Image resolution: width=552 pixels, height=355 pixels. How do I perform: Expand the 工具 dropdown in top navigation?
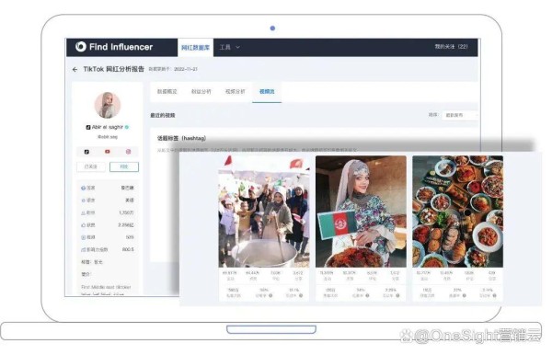pyautogui.click(x=229, y=47)
